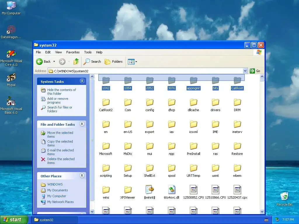This screenshot has height=224, width=299.
Task: Collapse File and Folder Tasks panel
Action: (x=82, y=124)
